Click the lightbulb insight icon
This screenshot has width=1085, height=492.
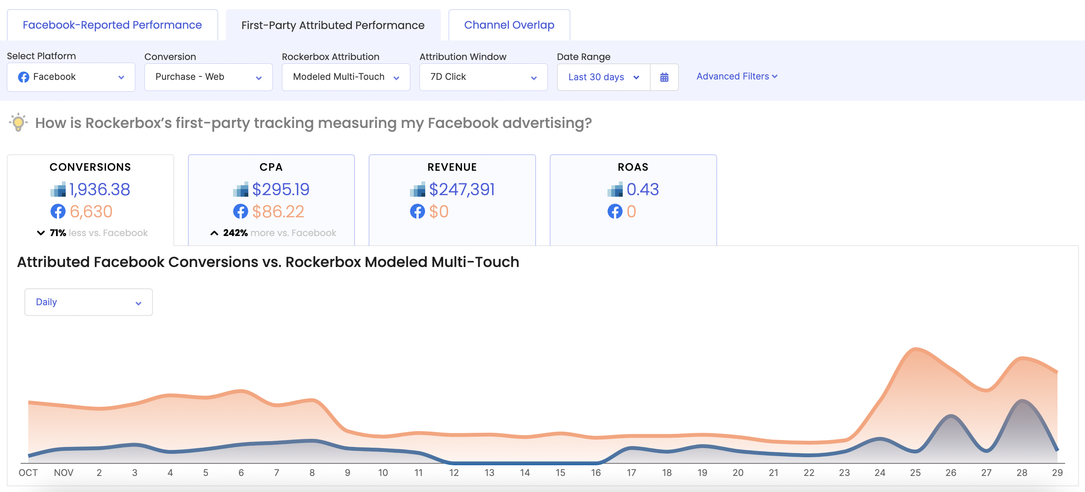(x=18, y=123)
